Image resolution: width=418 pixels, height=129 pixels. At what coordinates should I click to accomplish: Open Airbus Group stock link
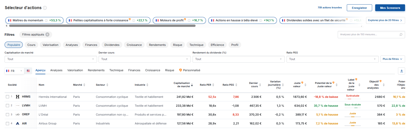pyautogui.click(x=48, y=123)
